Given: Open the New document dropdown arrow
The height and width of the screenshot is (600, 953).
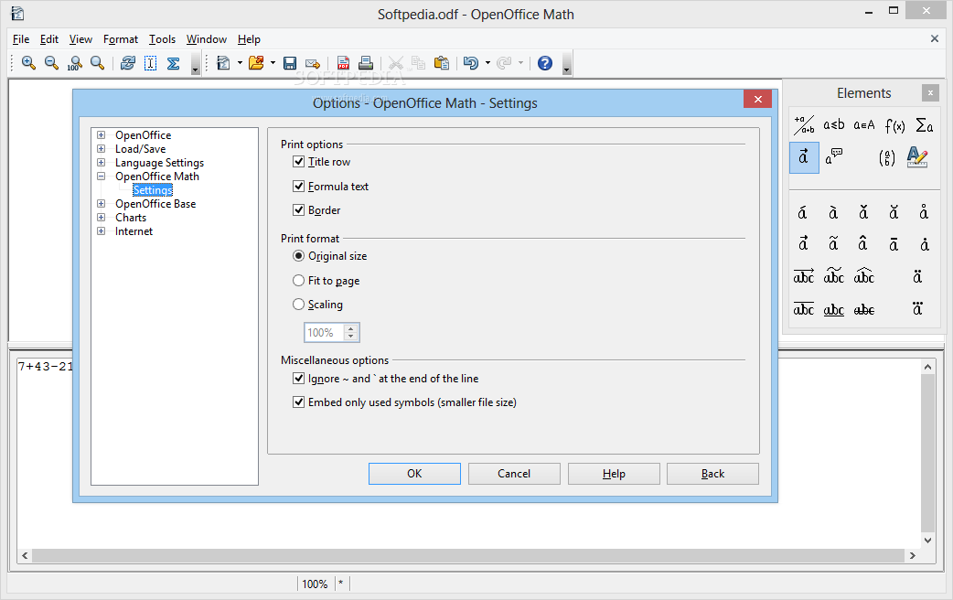Looking at the screenshot, I should click(x=240, y=62).
